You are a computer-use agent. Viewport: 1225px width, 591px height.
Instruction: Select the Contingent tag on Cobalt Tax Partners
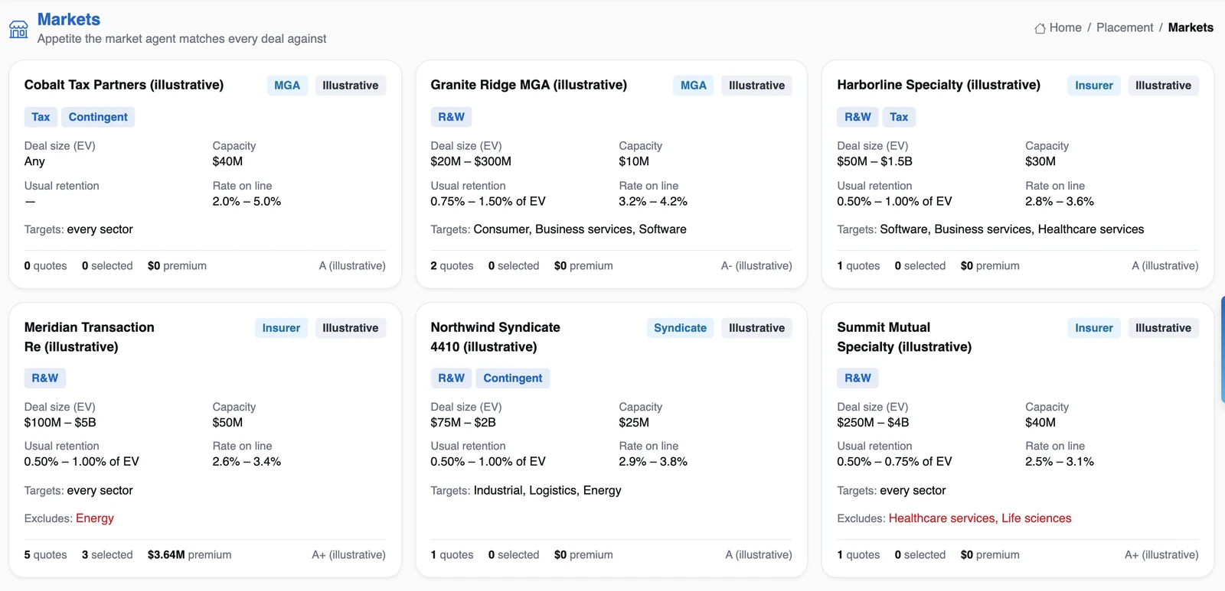pos(98,117)
